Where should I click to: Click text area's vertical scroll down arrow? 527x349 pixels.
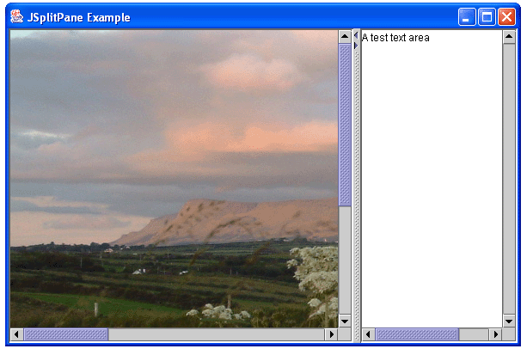tap(509, 321)
